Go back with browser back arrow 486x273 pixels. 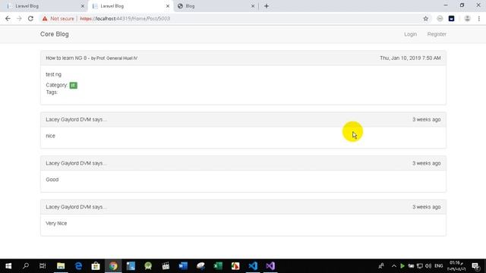[8, 18]
